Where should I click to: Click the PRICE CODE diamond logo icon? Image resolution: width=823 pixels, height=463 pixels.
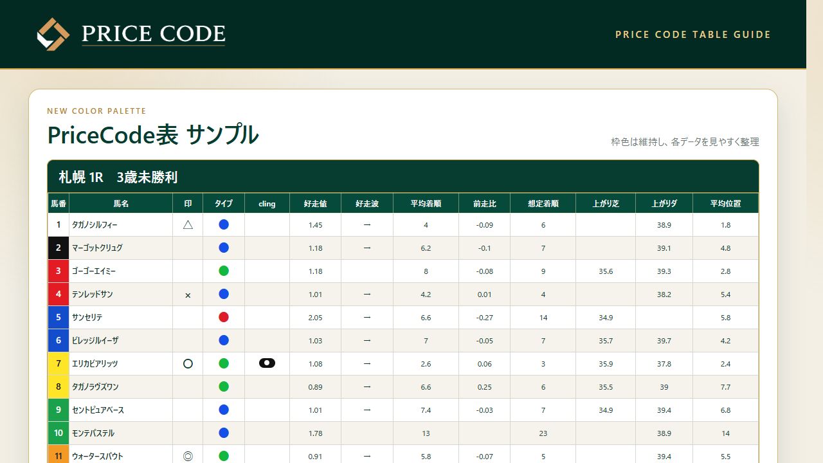pos(53,34)
